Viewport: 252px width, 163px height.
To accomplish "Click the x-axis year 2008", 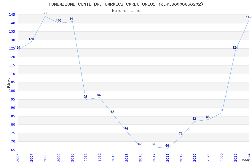I will (x=45, y=158).
